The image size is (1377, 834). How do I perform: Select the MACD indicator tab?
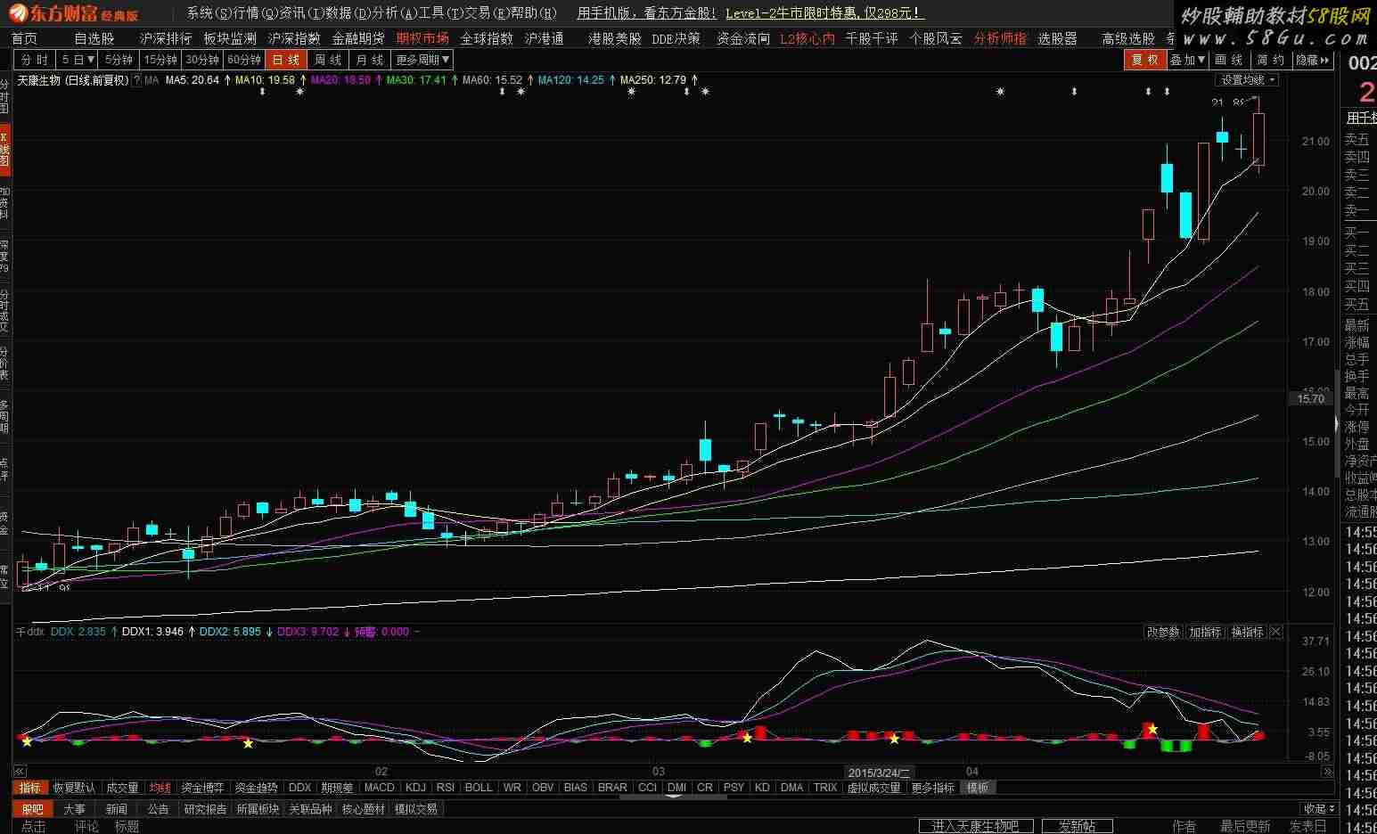379,788
